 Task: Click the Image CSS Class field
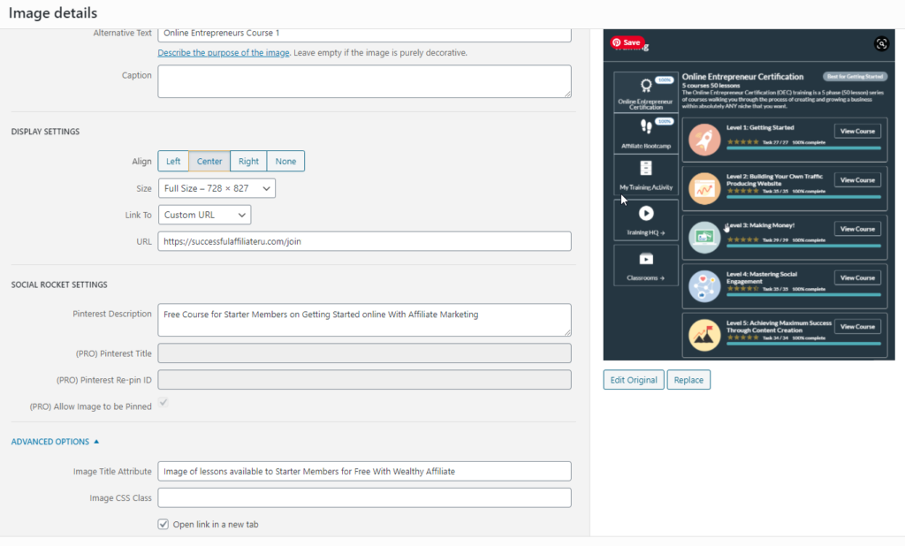tap(364, 497)
